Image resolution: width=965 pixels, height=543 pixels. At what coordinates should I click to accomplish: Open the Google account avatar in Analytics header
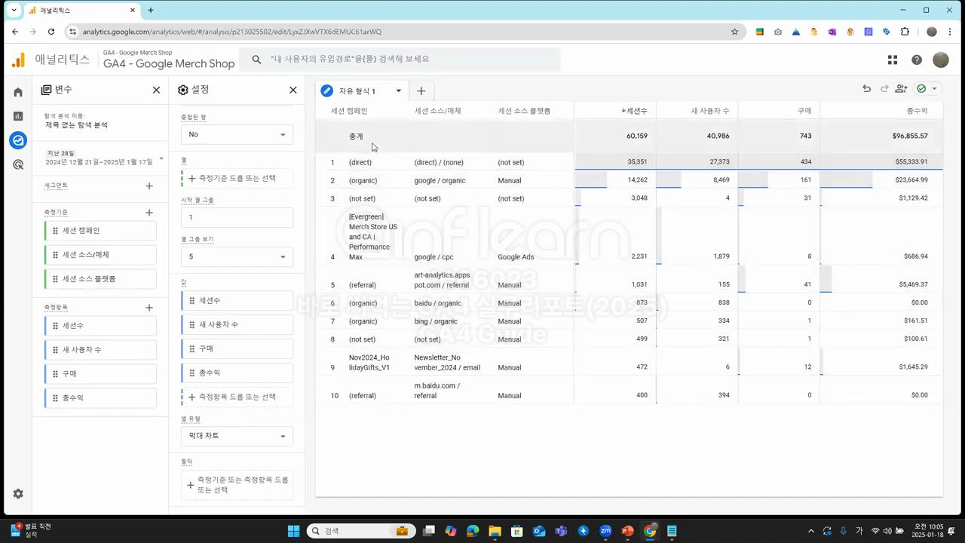[x=941, y=60]
